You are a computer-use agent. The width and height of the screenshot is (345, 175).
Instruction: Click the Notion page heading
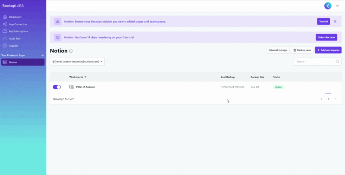pos(59,51)
